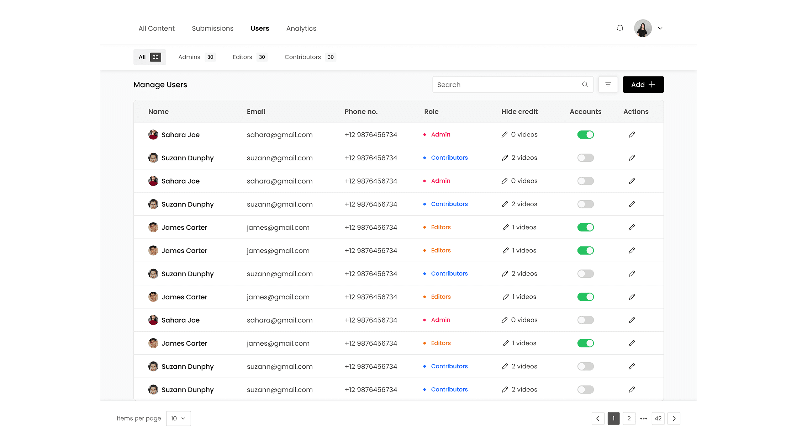
Task: Open the All Content tab
Action: point(157,28)
